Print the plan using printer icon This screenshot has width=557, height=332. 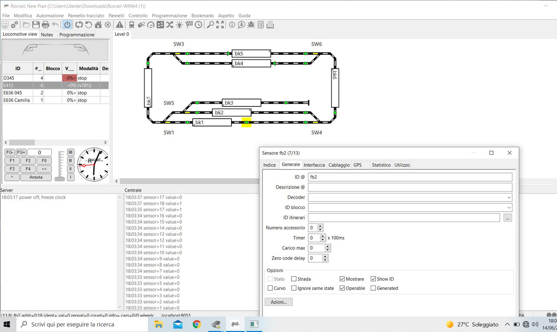[46, 25]
